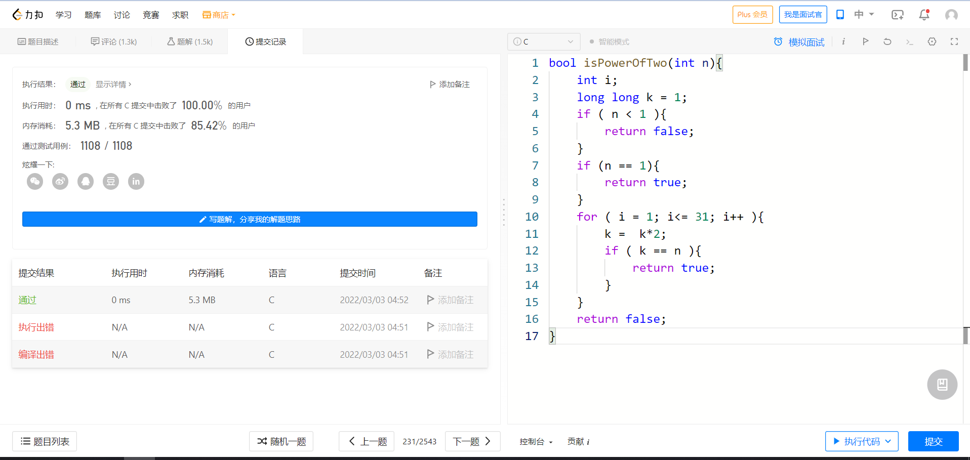Open the 题库 problems menu

[x=93, y=15]
